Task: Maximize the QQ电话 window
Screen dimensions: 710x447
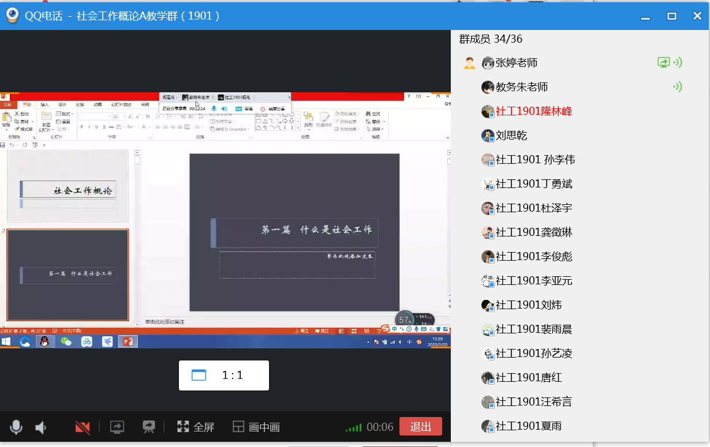Action: pyautogui.click(x=672, y=16)
